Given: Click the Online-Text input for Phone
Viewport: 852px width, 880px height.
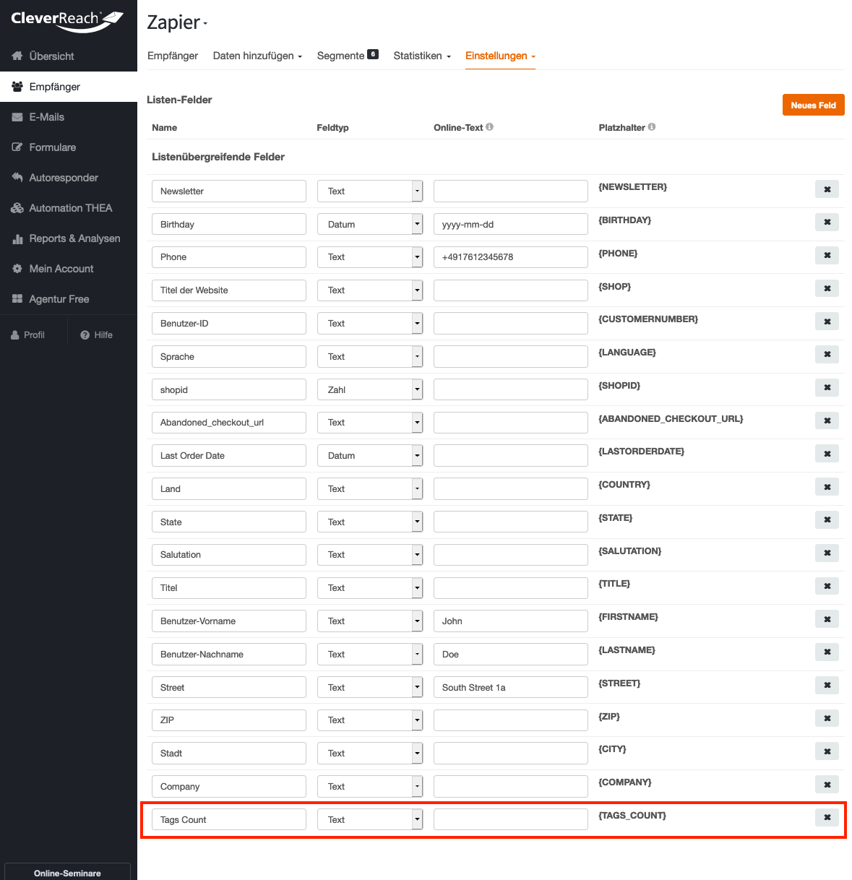Looking at the screenshot, I should [x=510, y=257].
